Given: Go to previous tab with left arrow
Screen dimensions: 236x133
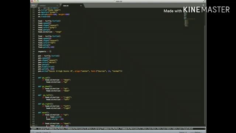Looking at the screenshot, I should pyautogui.click(x=32, y=5).
